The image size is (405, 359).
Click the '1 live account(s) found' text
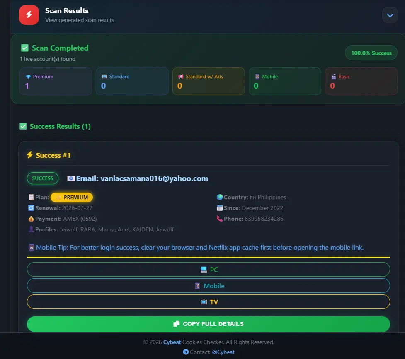48,59
